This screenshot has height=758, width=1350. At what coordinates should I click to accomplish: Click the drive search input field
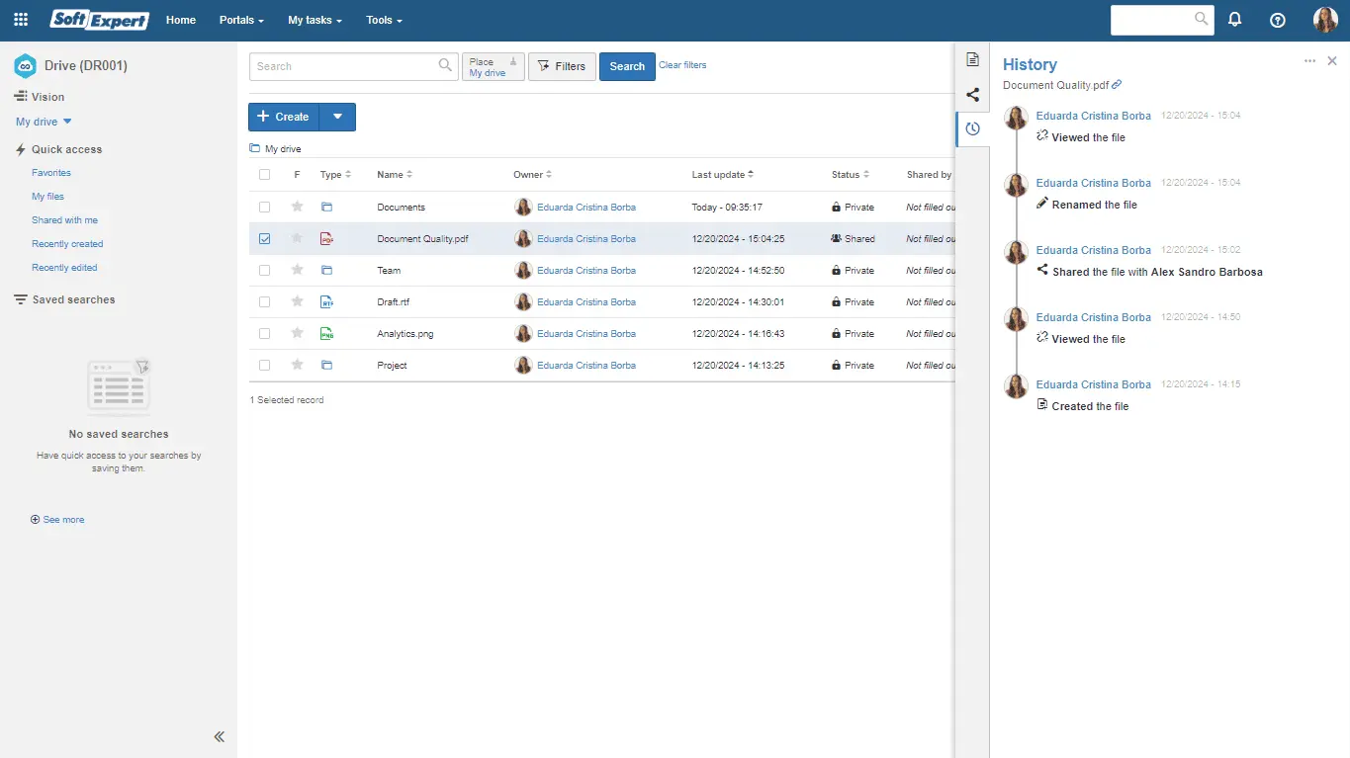click(343, 67)
